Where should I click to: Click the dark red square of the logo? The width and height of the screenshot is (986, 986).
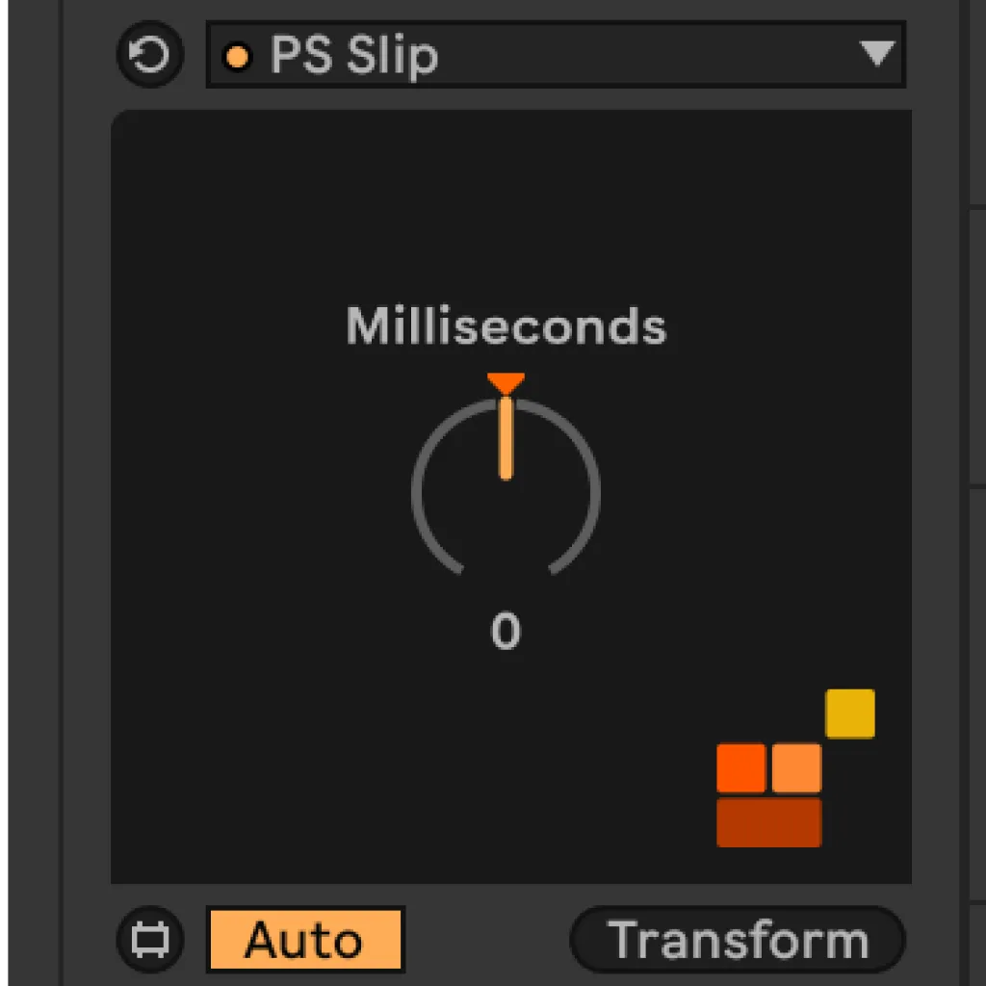coord(768,820)
